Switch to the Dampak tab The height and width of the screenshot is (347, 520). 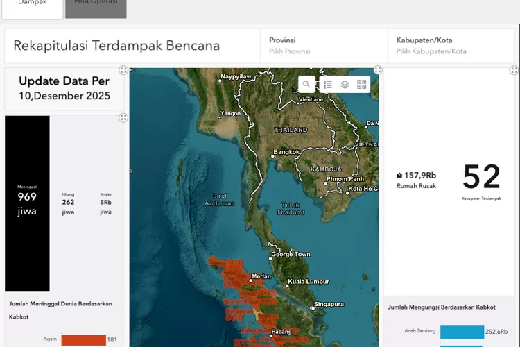[x=32, y=9]
